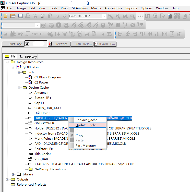The height and width of the screenshot is (192, 190).
Task: Select the CONN_HDR_1X3 cache entry
Action: click(x=48, y=108)
